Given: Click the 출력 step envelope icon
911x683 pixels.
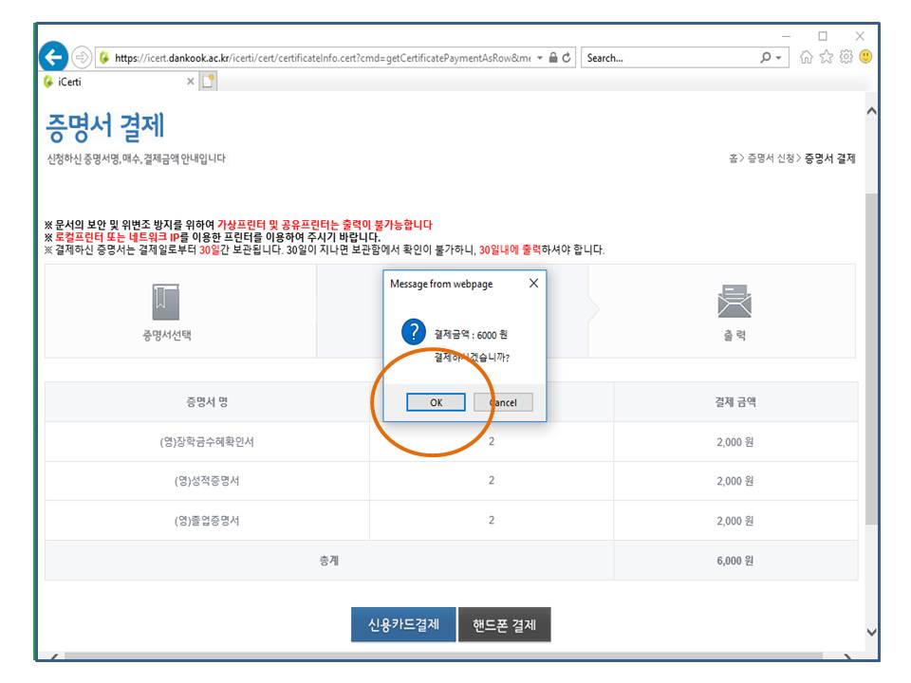Looking at the screenshot, I should click(734, 303).
